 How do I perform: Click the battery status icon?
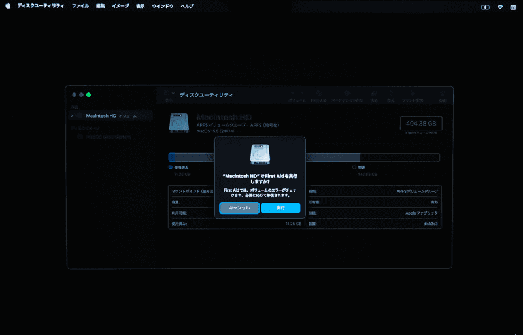click(485, 7)
